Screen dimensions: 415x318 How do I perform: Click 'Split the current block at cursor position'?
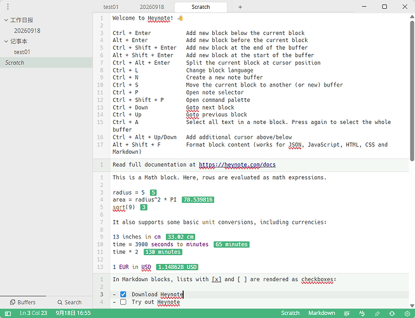(253, 63)
